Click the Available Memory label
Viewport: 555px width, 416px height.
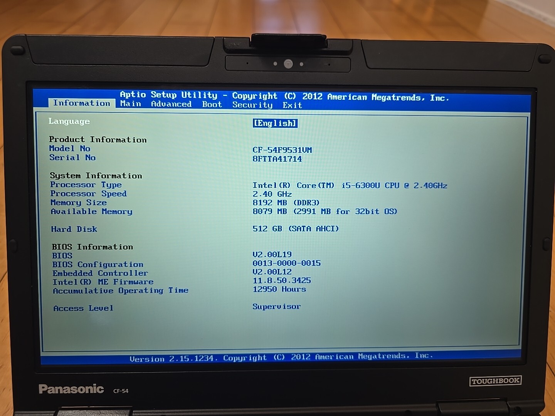tap(92, 211)
